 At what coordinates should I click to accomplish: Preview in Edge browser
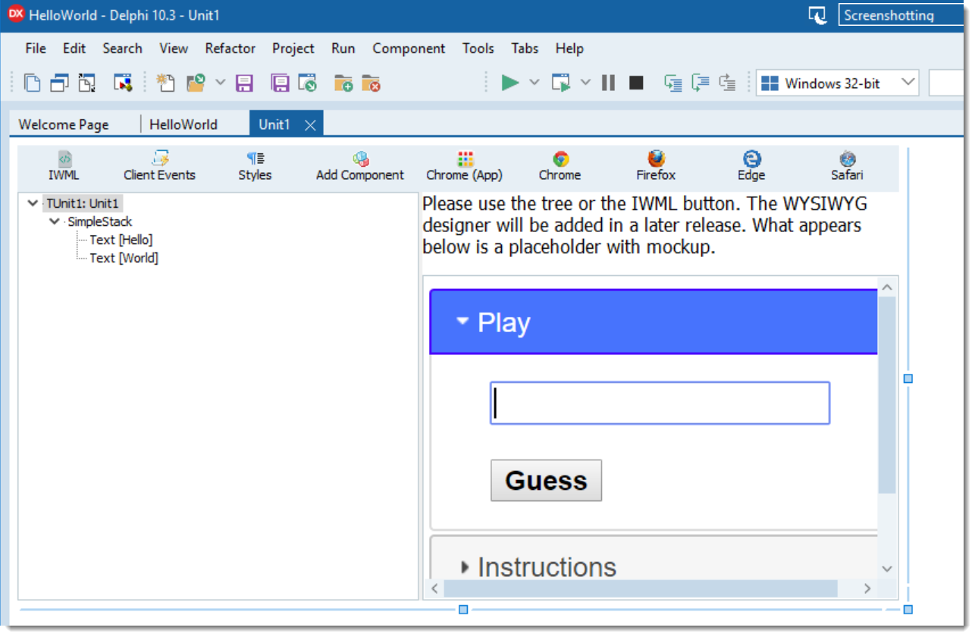pyautogui.click(x=751, y=166)
